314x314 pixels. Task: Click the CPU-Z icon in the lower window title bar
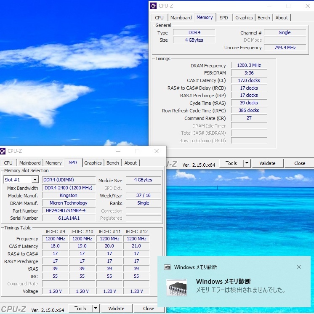(x=3, y=151)
